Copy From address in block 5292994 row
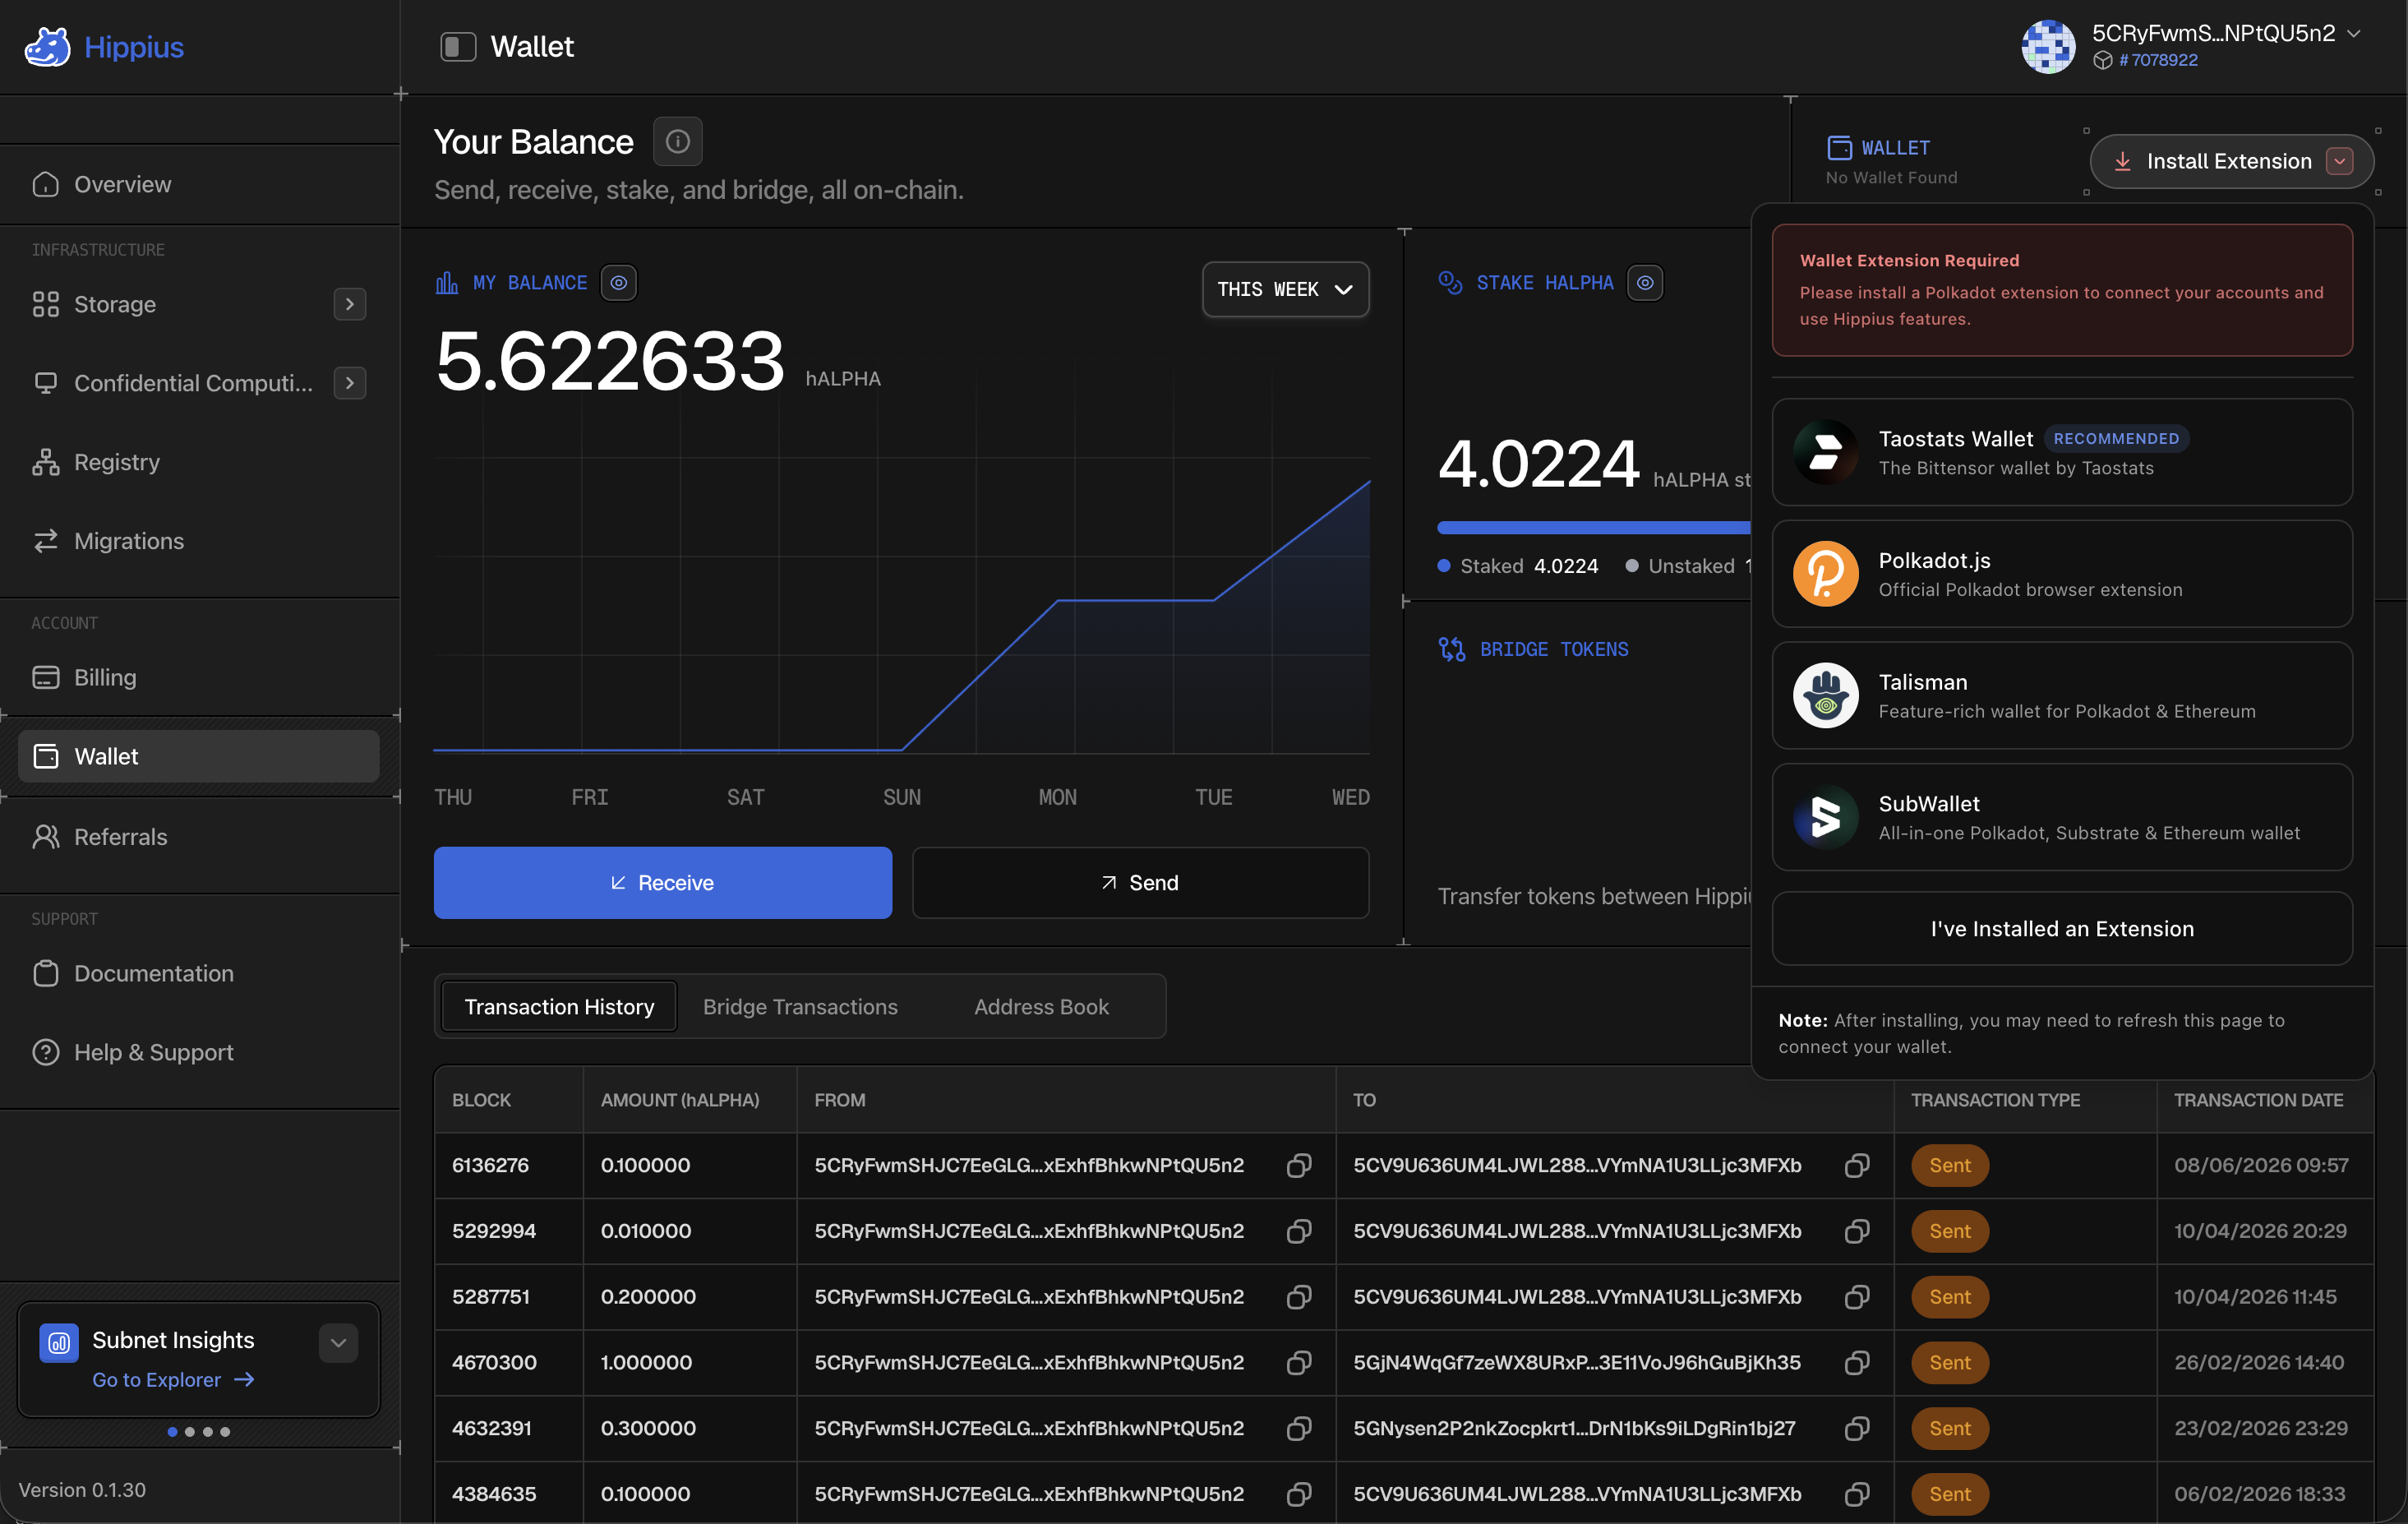2408x1524 pixels. (1298, 1232)
